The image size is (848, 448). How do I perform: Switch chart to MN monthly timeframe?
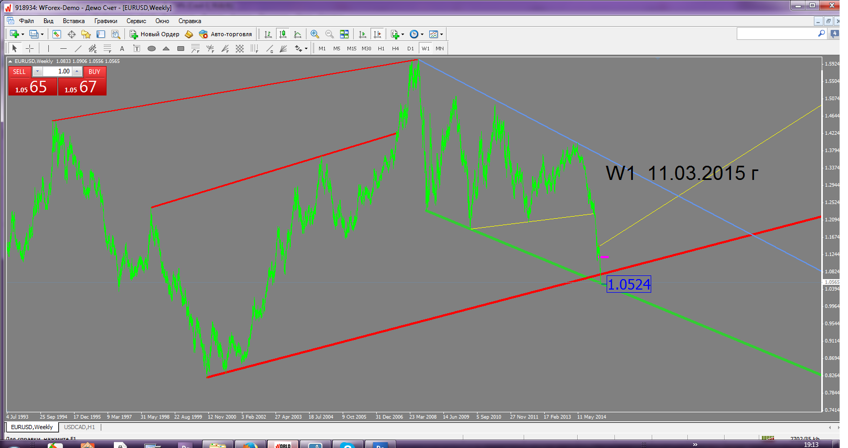tap(440, 48)
